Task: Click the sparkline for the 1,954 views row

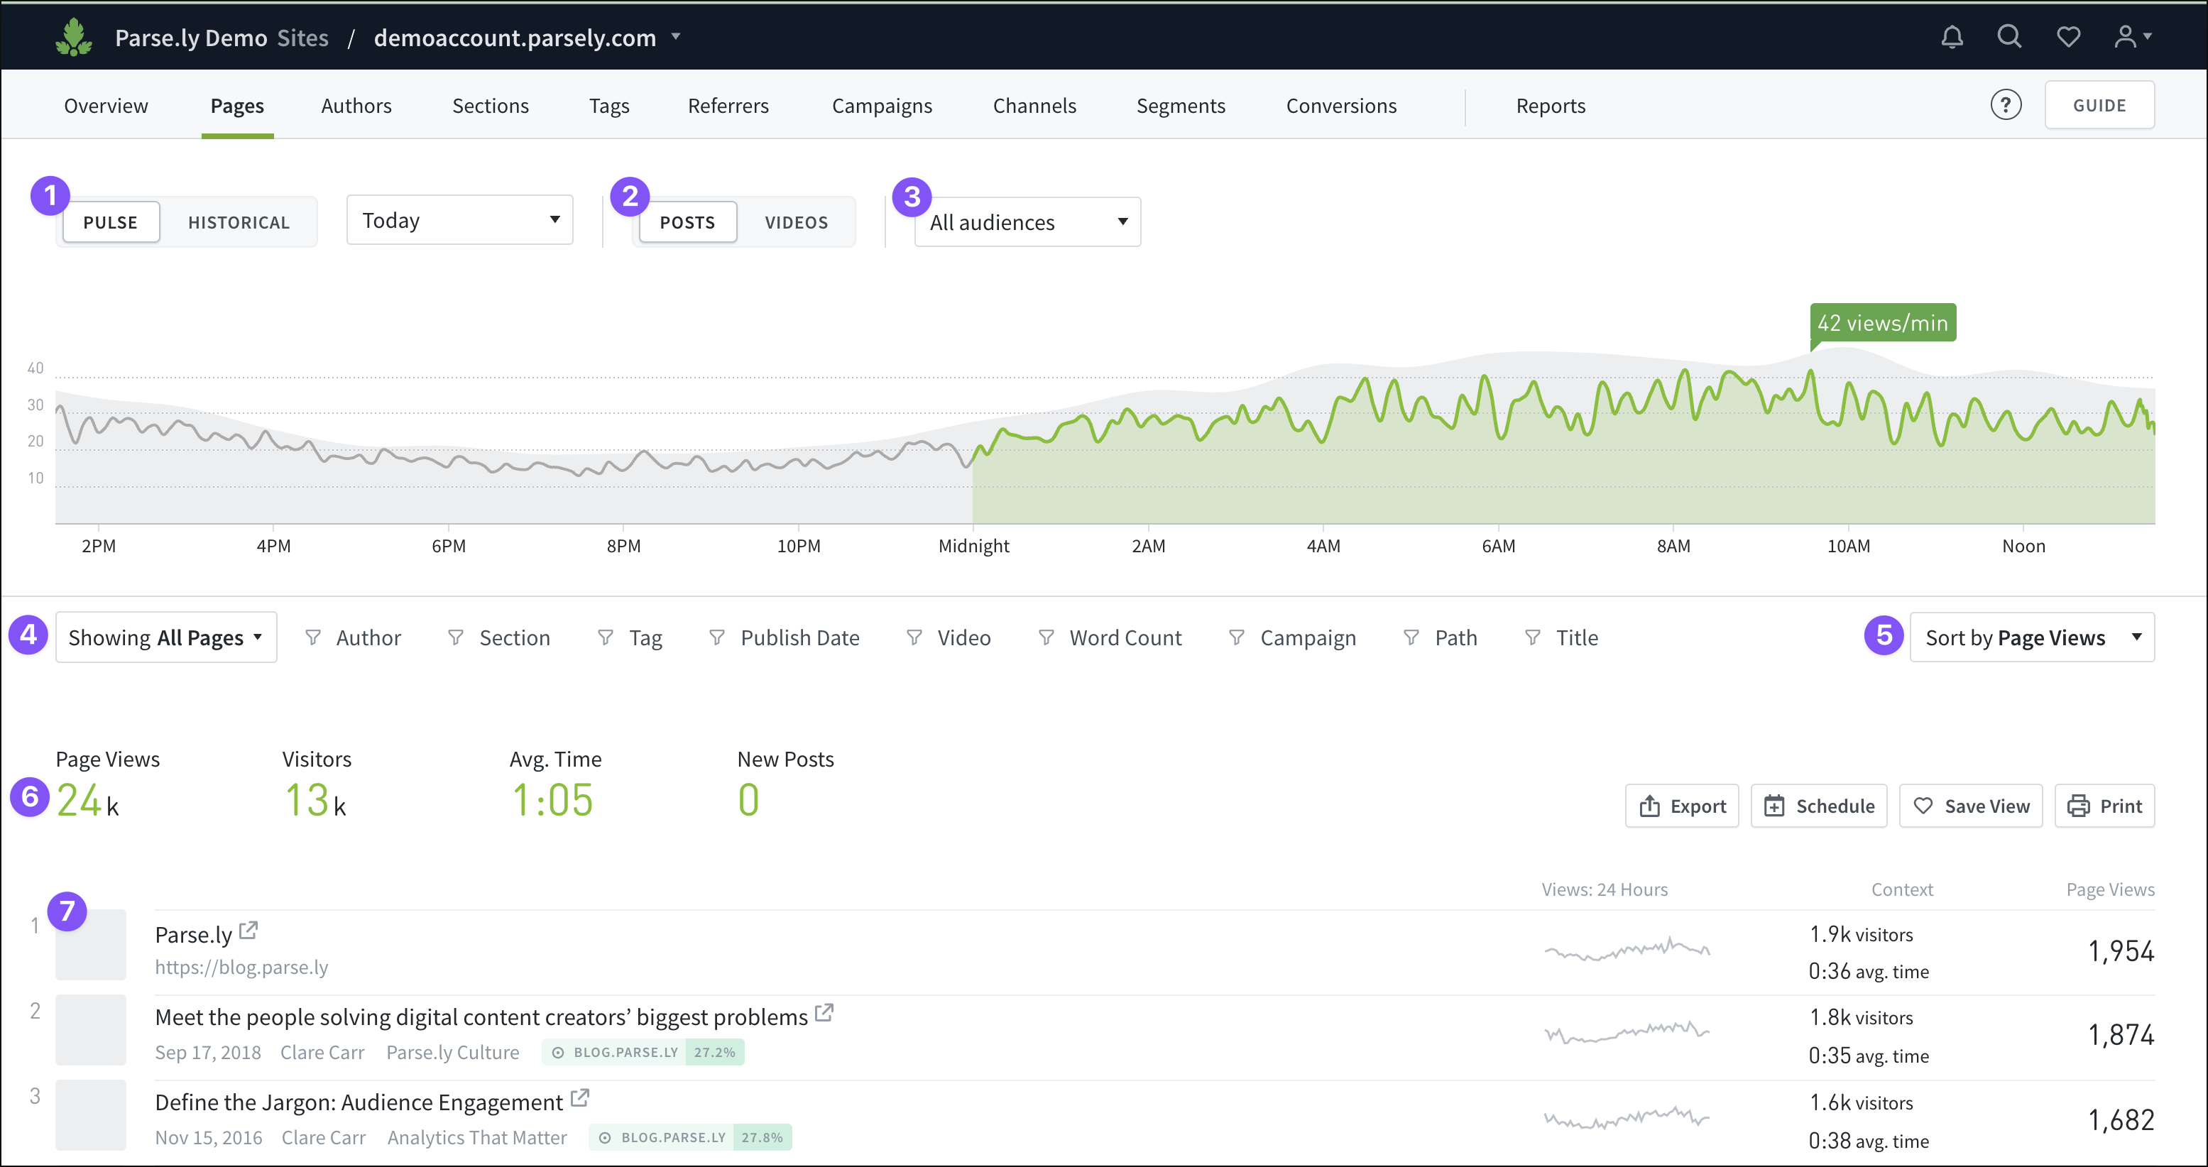Action: [x=1626, y=949]
